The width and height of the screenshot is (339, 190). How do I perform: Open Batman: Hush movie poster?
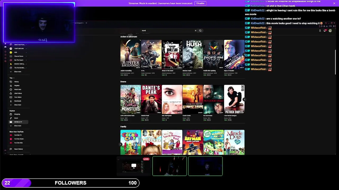(x=193, y=54)
